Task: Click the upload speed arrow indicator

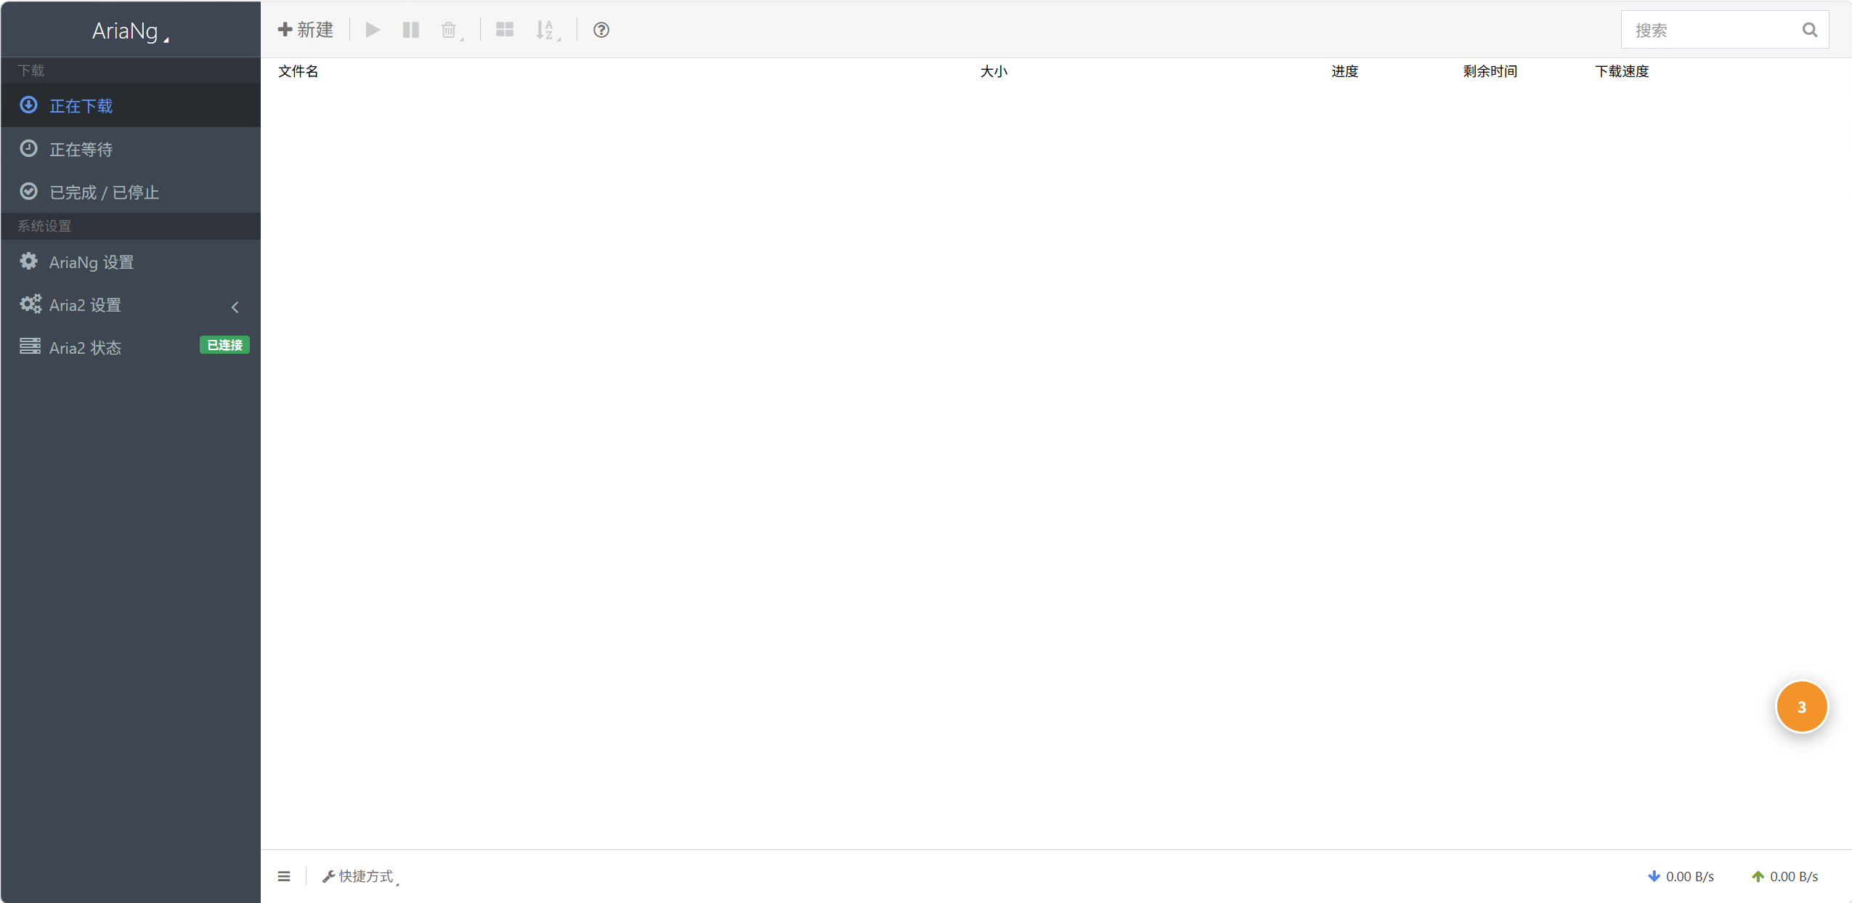Action: pos(1758,877)
